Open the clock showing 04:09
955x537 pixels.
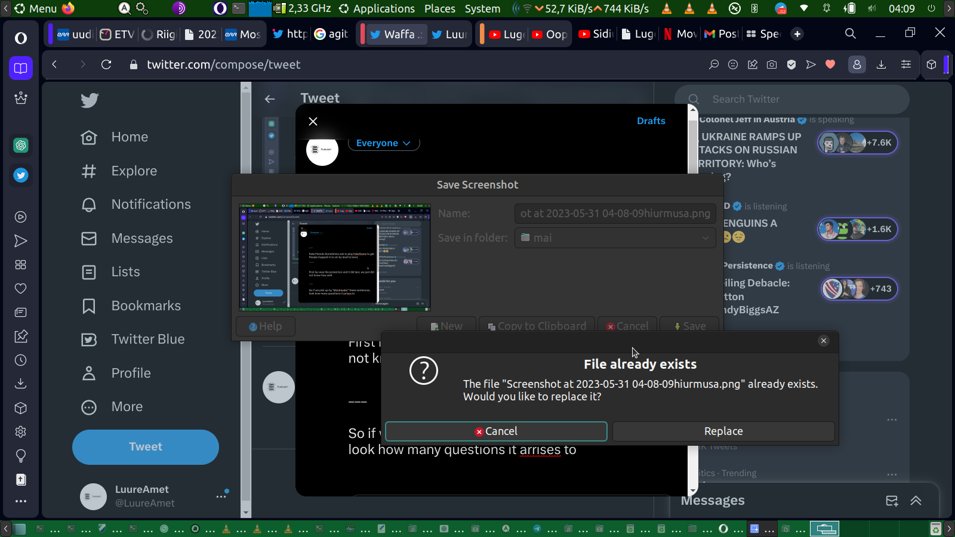tap(901, 8)
